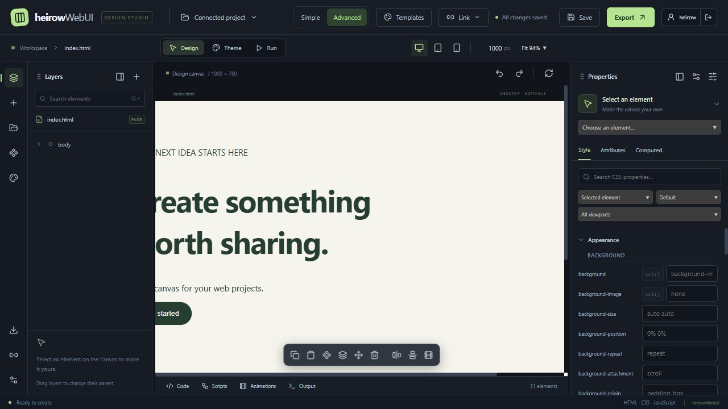Click the move arrows icon in floating toolbar
Screen dimensions: 728x409
click(x=358, y=355)
